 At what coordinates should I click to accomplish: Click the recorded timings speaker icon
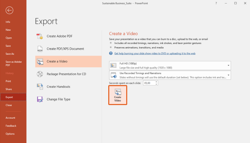point(114,75)
